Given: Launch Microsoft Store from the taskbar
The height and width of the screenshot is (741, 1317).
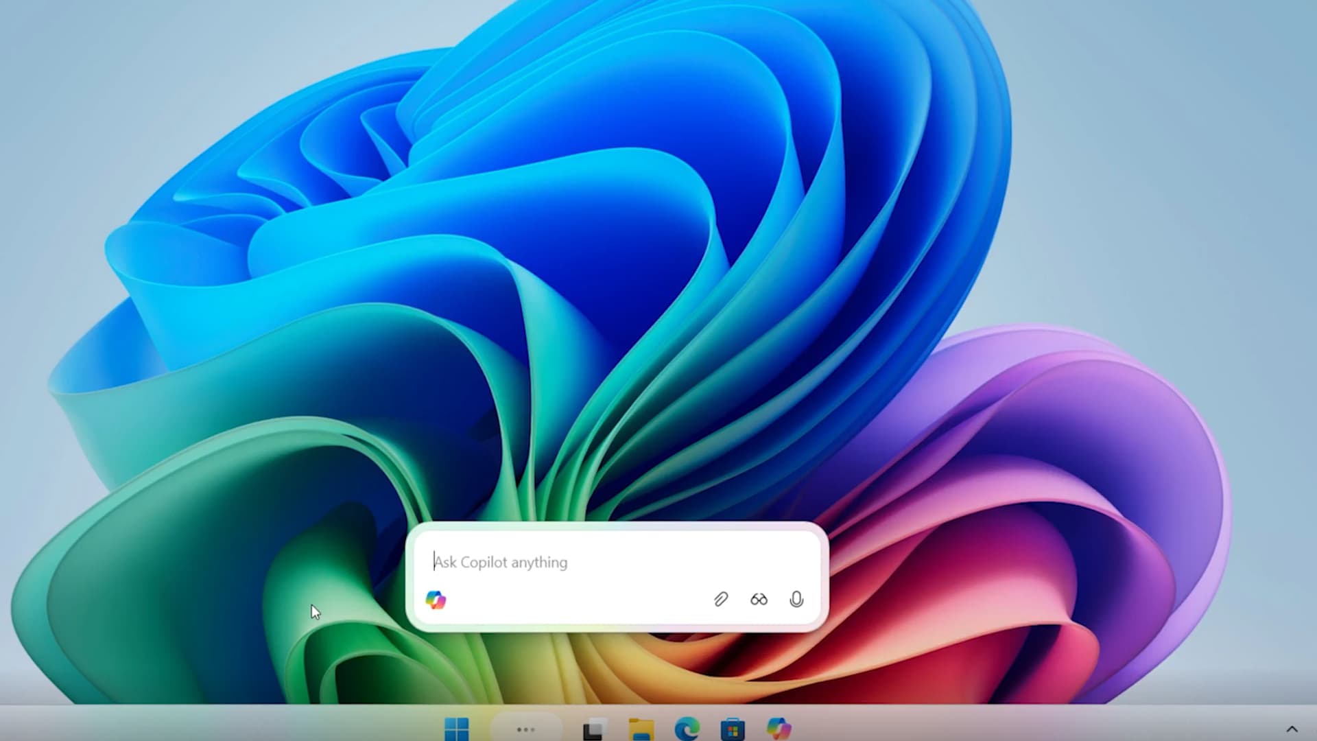Looking at the screenshot, I should click(x=733, y=729).
